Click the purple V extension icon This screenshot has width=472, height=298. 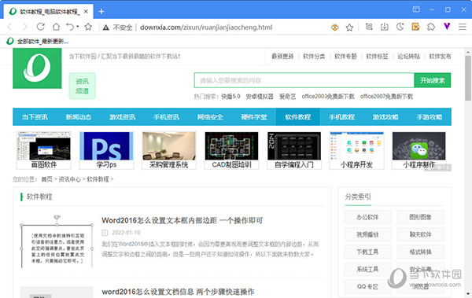coord(447,27)
